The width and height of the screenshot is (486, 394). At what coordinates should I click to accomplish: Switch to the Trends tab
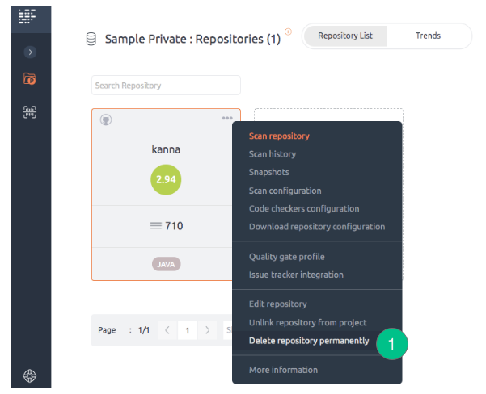428,36
